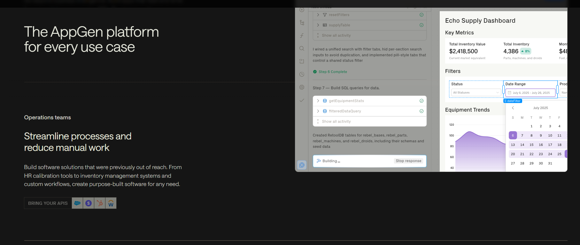
Task: Open the search magnifier in sidebar
Action: click(x=302, y=48)
